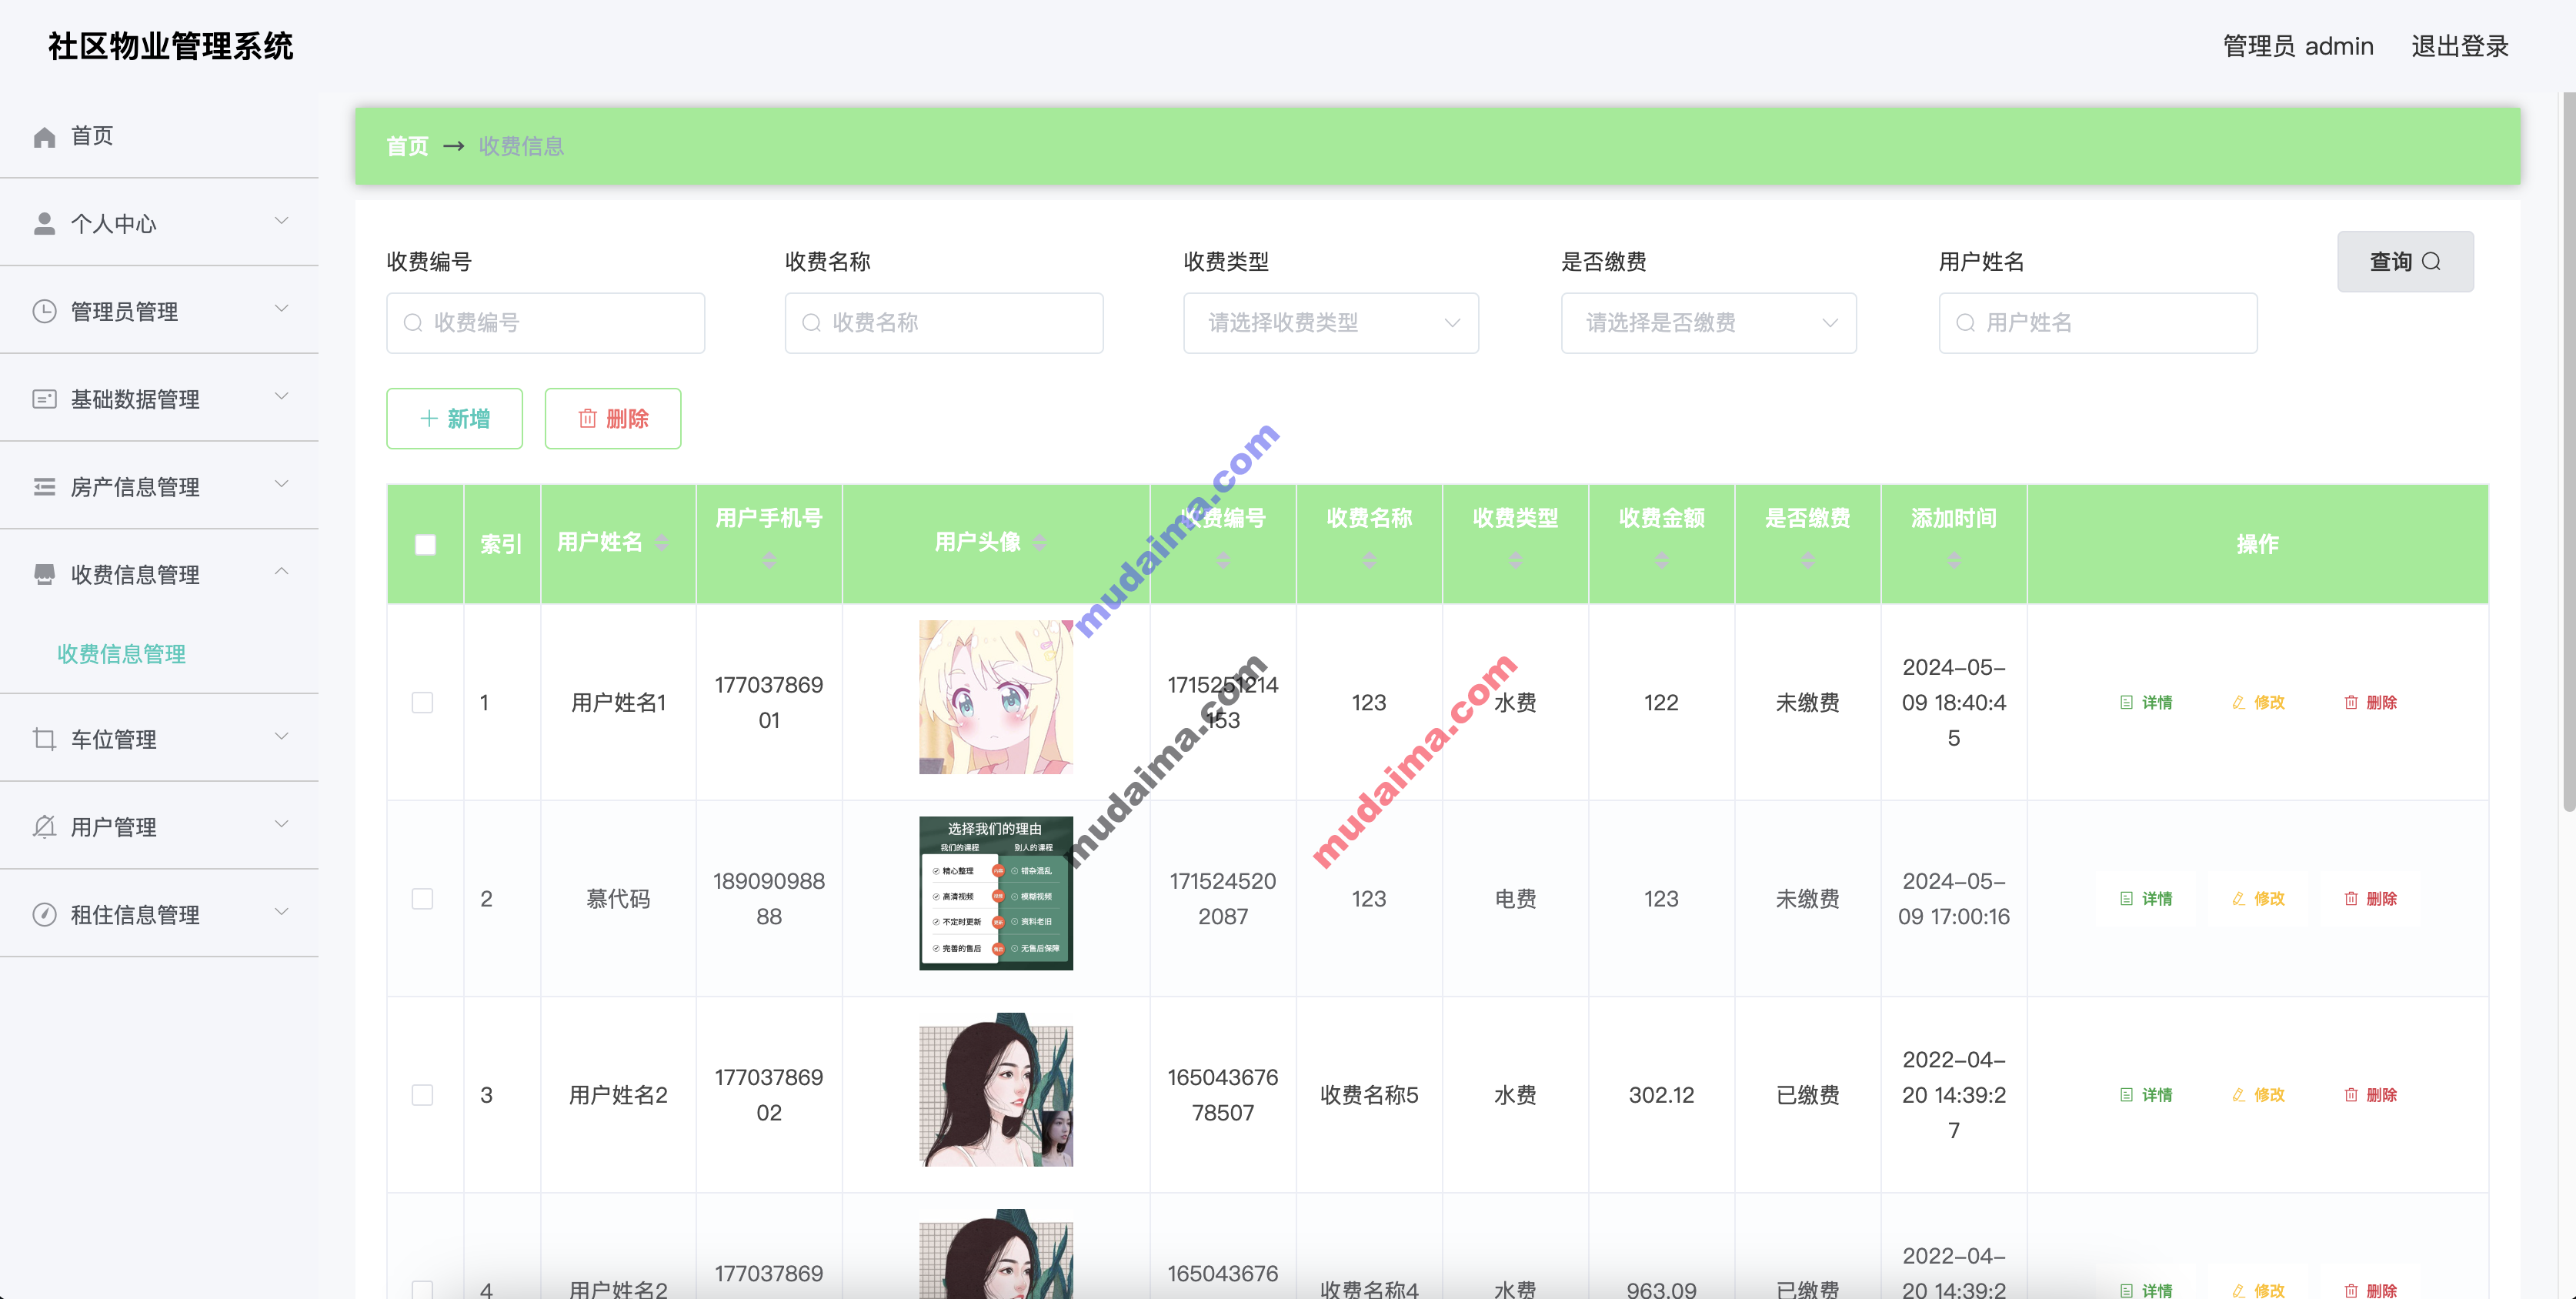
Task: Click the person icon beside 个人中心
Action: coord(44,224)
